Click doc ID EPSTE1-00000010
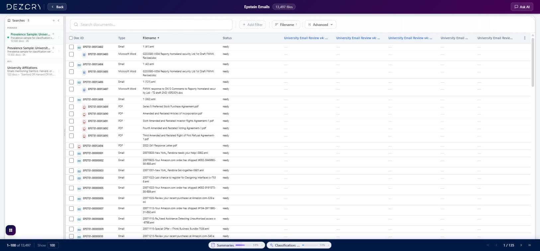Viewport: 540px width, 251px height. pyautogui.click(x=93, y=236)
